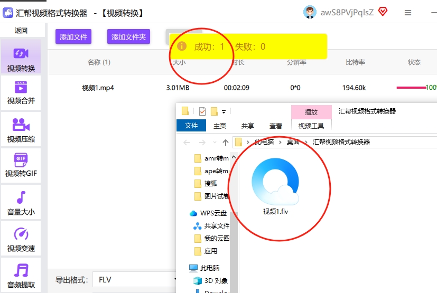
Task: Open the 视频合并 sidebar tool
Action: tap(21, 92)
